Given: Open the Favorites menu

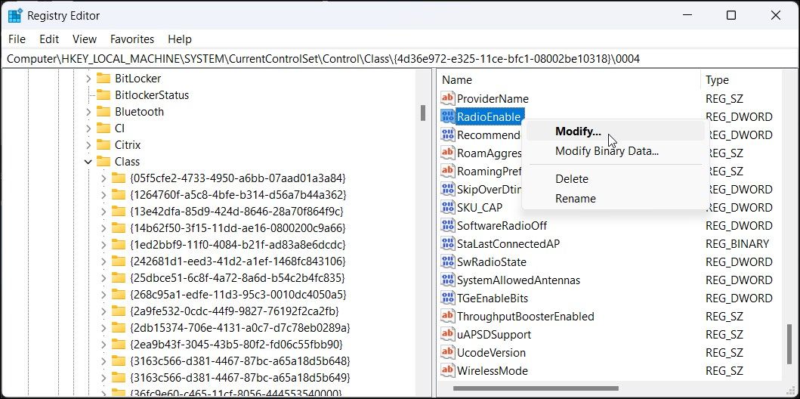Looking at the screenshot, I should click(132, 39).
